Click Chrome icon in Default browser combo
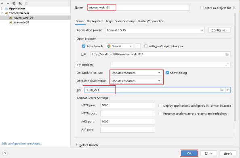This screenshot has width=240, height=158. pos(109,46)
